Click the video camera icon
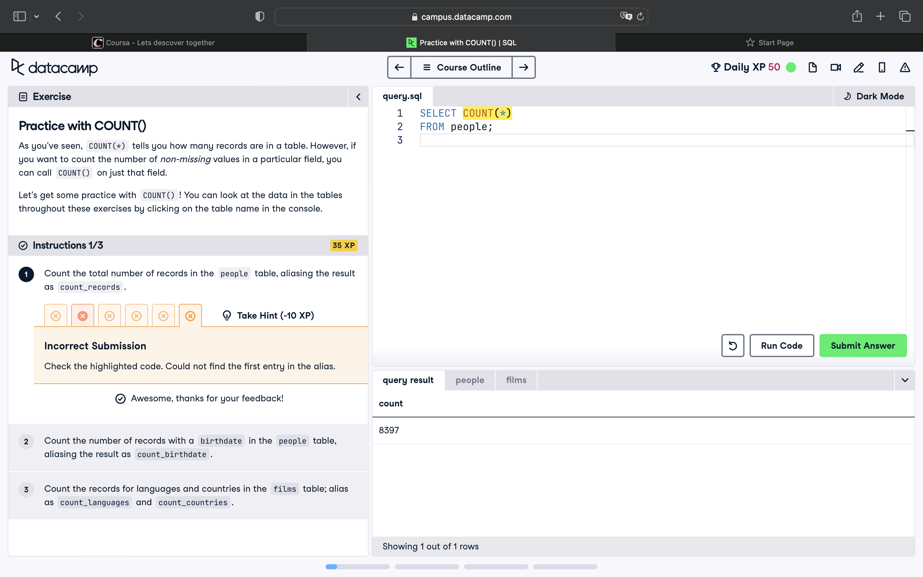 (x=836, y=68)
